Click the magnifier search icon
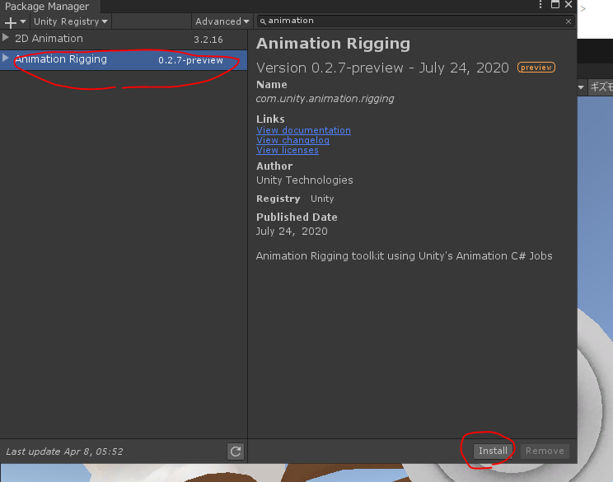Image resolution: width=613 pixels, height=482 pixels. click(x=262, y=21)
